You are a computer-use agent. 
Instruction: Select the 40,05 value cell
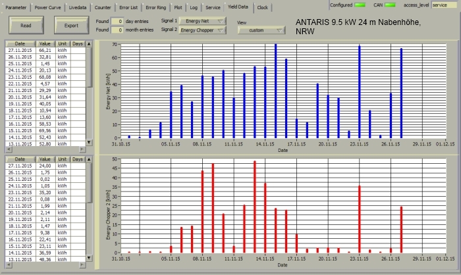(45, 104)
